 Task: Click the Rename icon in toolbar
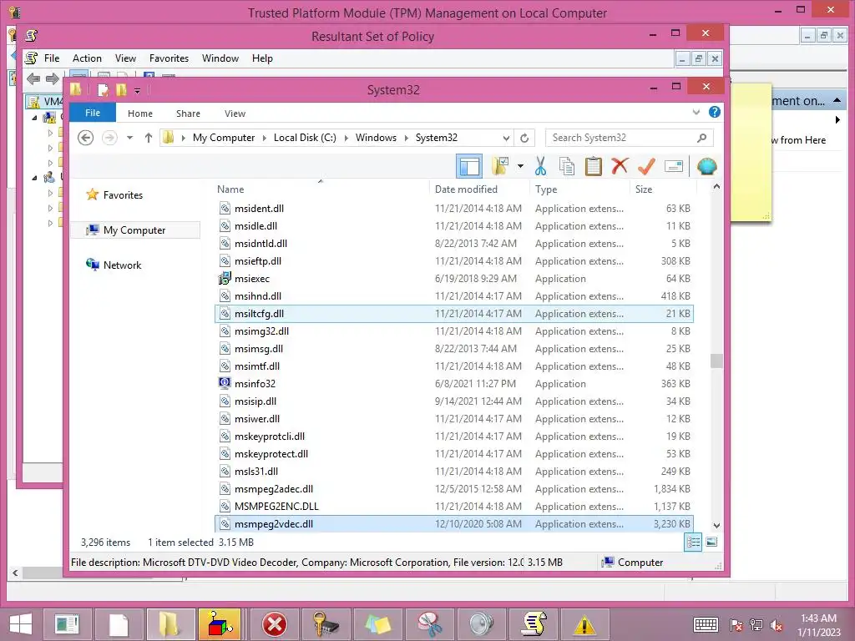(674, 166)
